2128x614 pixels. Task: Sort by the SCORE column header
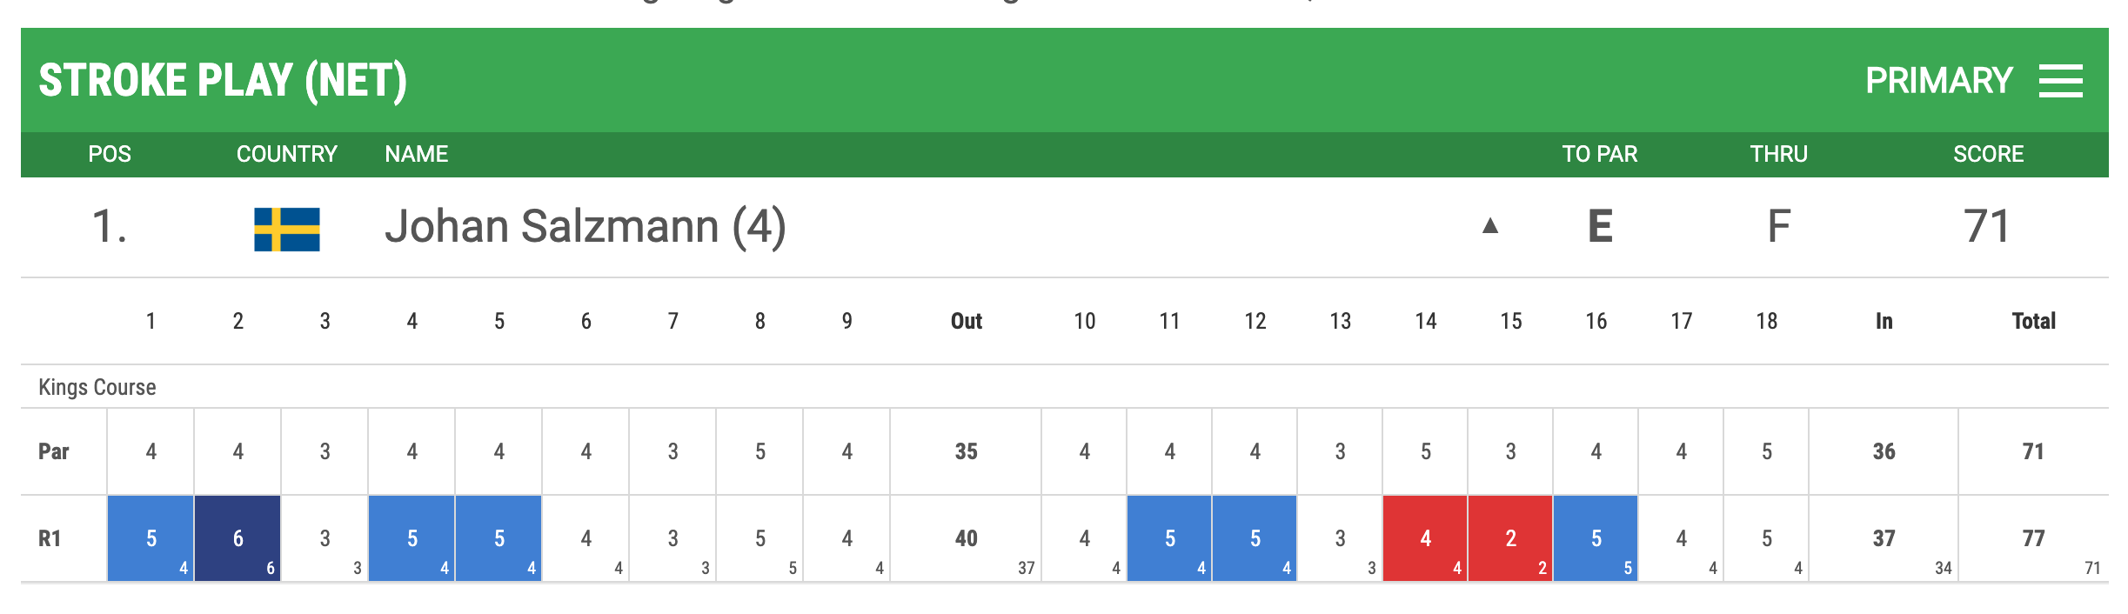coord(1988,154)
